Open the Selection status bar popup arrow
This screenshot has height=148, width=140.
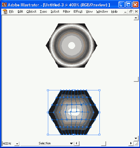(x=71, y=143)
